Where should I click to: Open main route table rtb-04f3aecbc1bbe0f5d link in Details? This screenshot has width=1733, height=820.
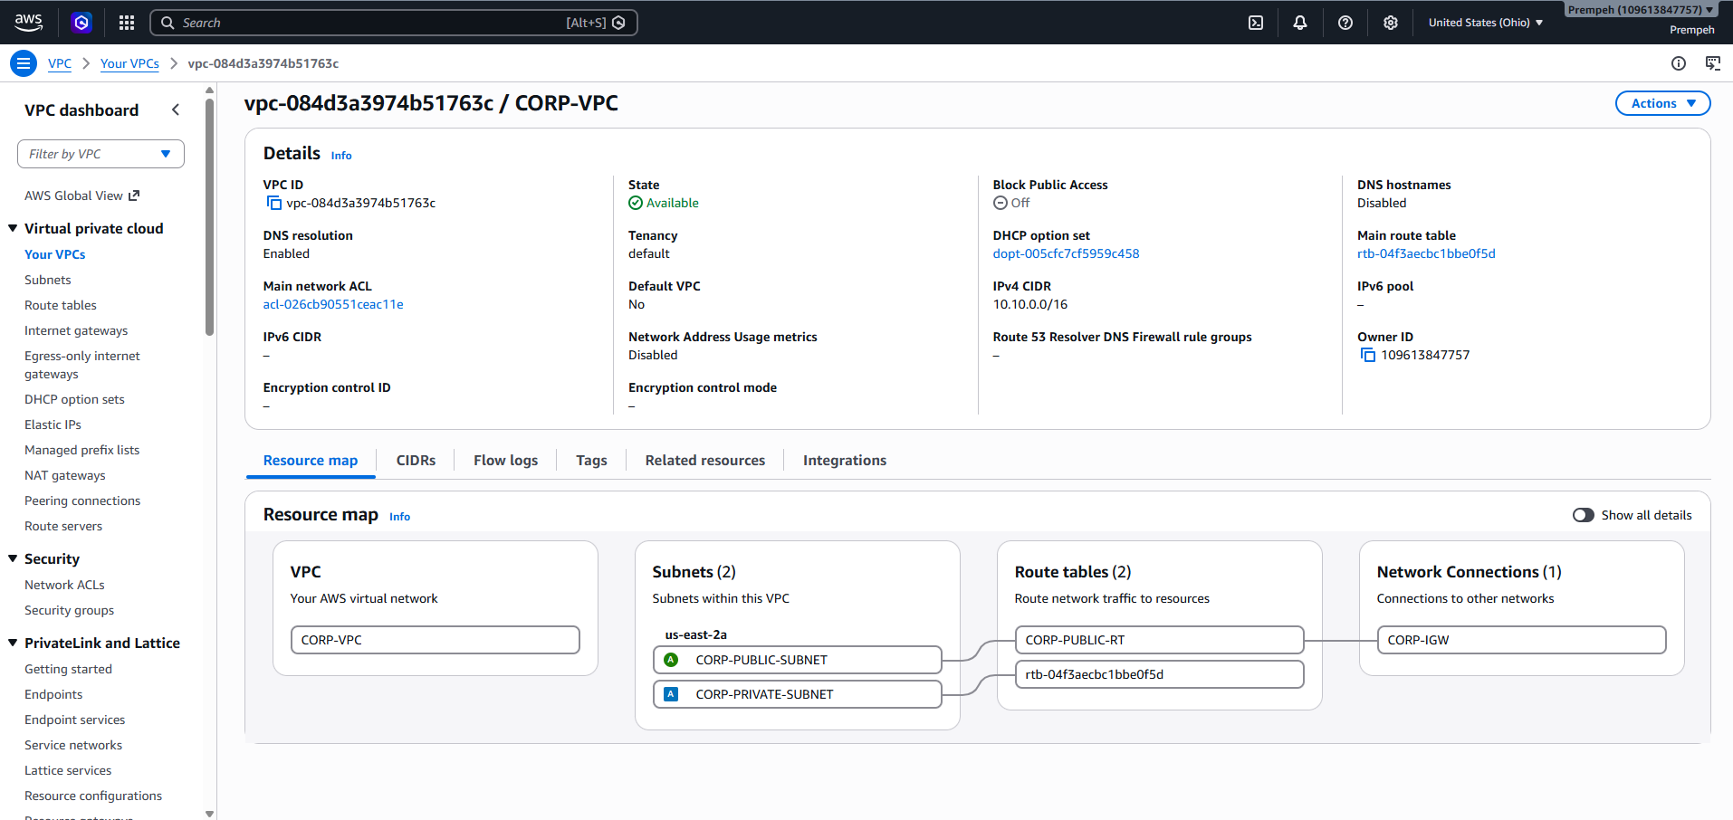tap(1426, 253)
